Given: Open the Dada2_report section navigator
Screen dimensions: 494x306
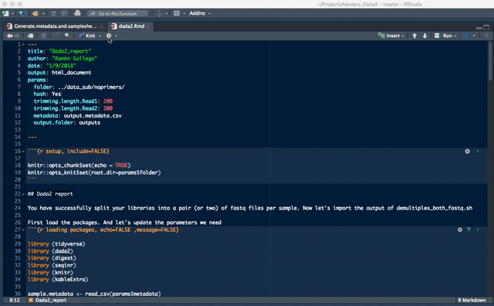Looking at the screenshot, I should pyautogui.click(x=49, y=301).
